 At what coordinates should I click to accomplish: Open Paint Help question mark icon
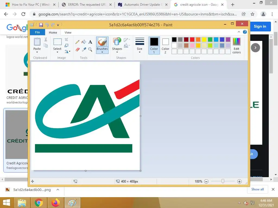coord(245,32)
